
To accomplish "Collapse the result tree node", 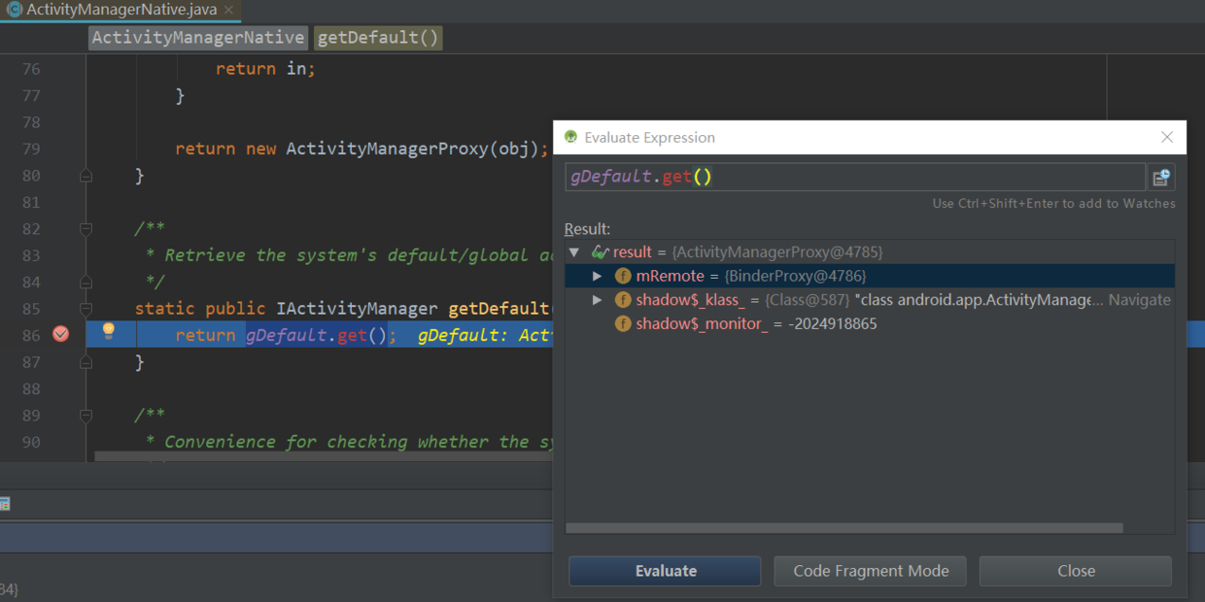I will pyautogui.click(x=574, y=252).
